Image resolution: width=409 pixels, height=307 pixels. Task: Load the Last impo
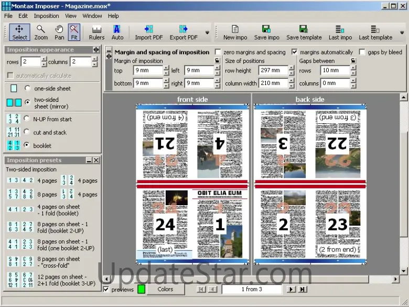340,33
